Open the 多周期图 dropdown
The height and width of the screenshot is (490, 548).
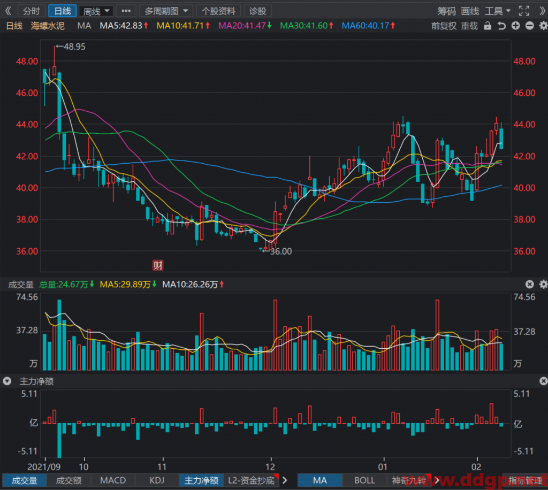[x=166, y=11]
